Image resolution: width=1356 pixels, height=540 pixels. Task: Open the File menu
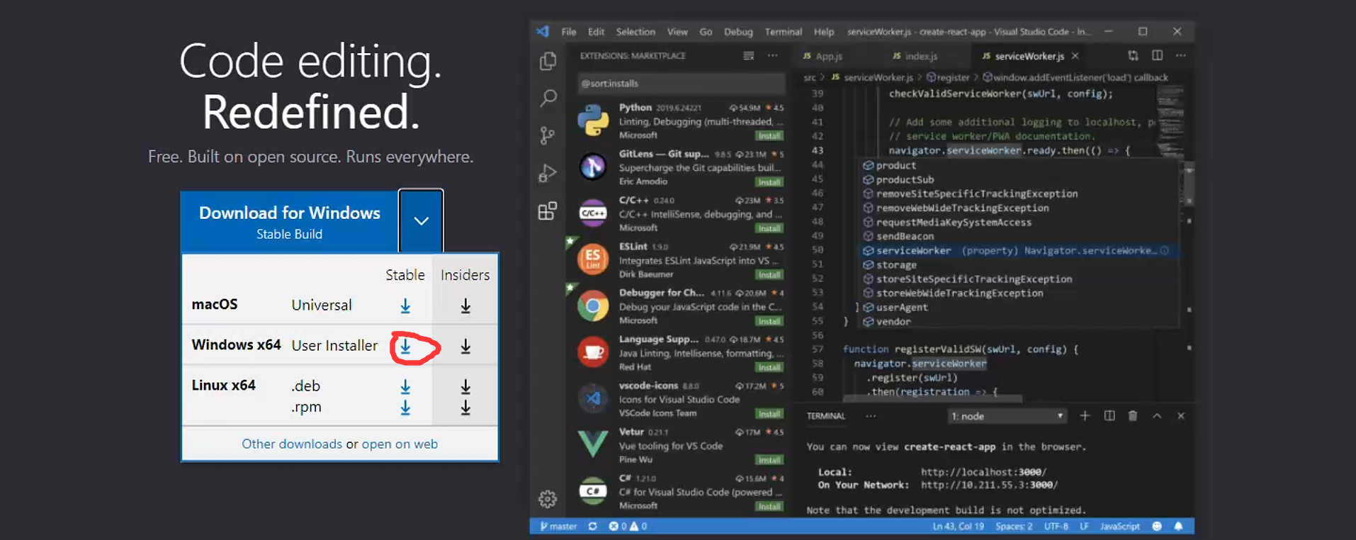(569, 32)
